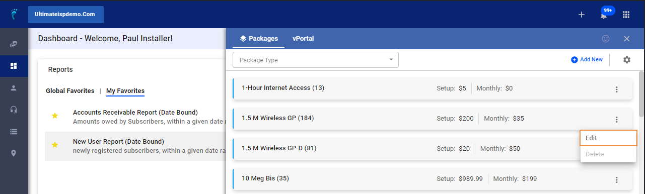The image size is (645, 194).
Task: Open the dashboard icon in sidebar
Action: 14,66
